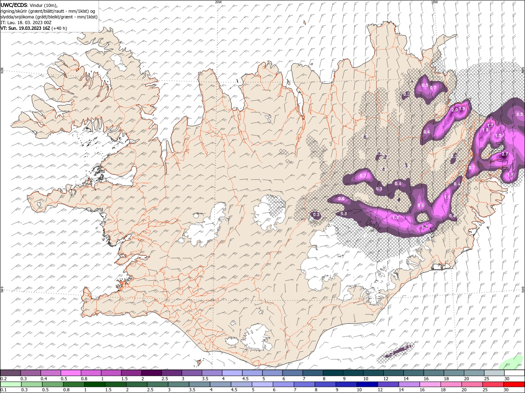Pick the white 30 swatch in upper legend
This screenshot has height=393, width=525.
click(x=514, y=373)
